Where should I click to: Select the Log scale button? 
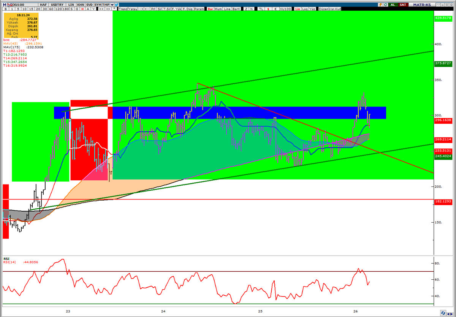pos(305,9)
